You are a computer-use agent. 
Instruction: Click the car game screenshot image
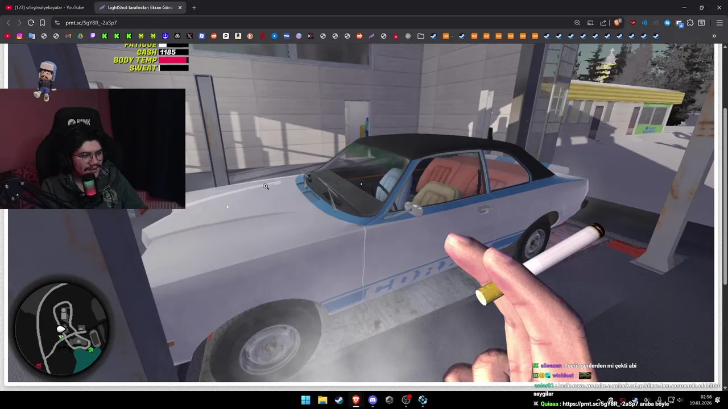pyautogui.click(x=361, y=213)
